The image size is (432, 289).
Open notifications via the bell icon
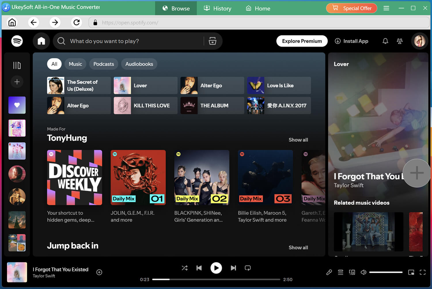click(385, 41)
